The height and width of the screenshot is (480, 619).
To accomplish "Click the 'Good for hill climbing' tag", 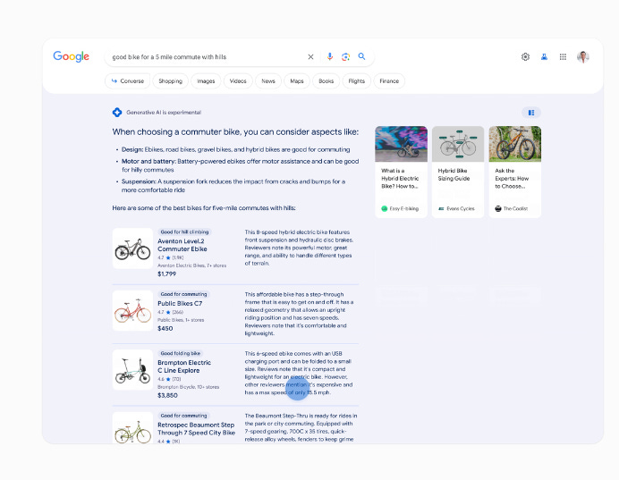I will pyautogui.click(x=184, y=232).
